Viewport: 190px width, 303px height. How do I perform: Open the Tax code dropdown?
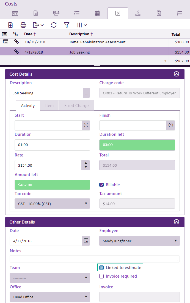pos(52,204)
